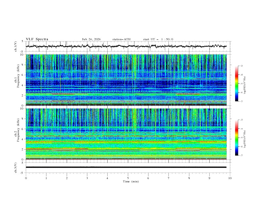Click the "start UT = 1:50:0" text
This screenshot has width=259, height=200.
click(x=158, y=39)
